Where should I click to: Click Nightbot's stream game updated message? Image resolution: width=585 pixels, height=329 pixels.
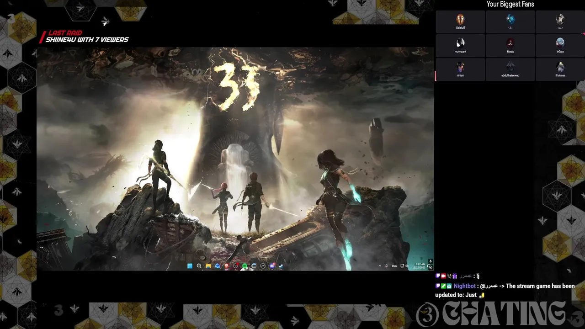click(x=505, y=291)
